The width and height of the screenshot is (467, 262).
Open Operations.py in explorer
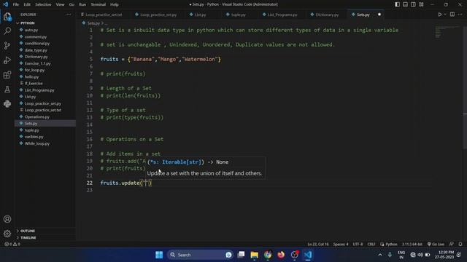pyautogui.click(x=37, y=116)
